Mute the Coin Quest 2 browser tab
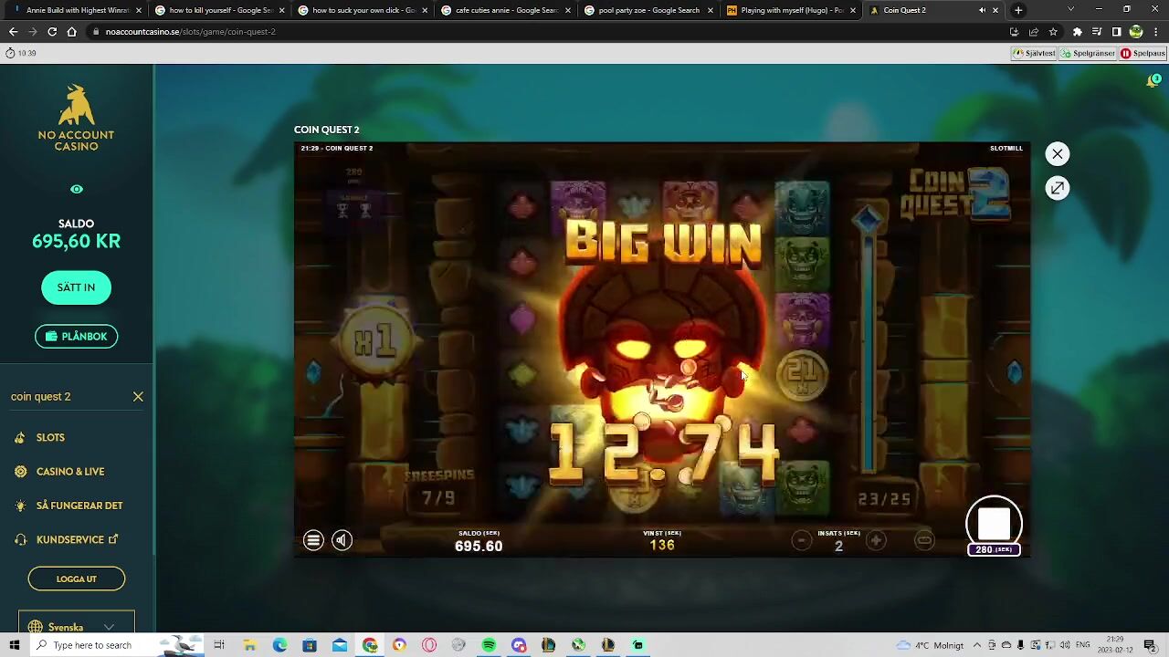This screenshot has width=1169, height=657. [x=982, y=10]
